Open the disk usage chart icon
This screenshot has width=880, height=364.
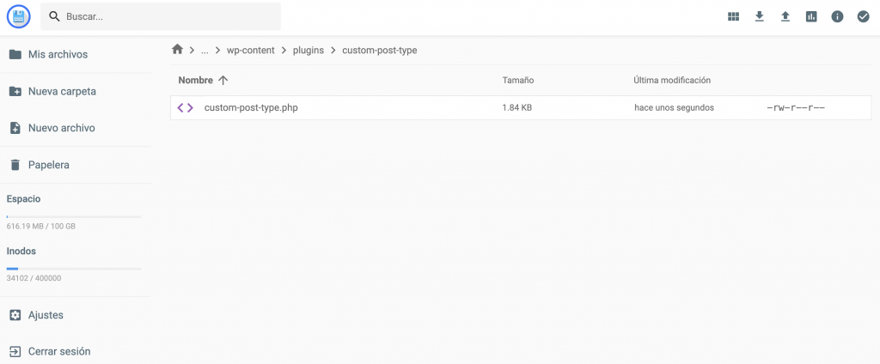[x=811, y=16]
